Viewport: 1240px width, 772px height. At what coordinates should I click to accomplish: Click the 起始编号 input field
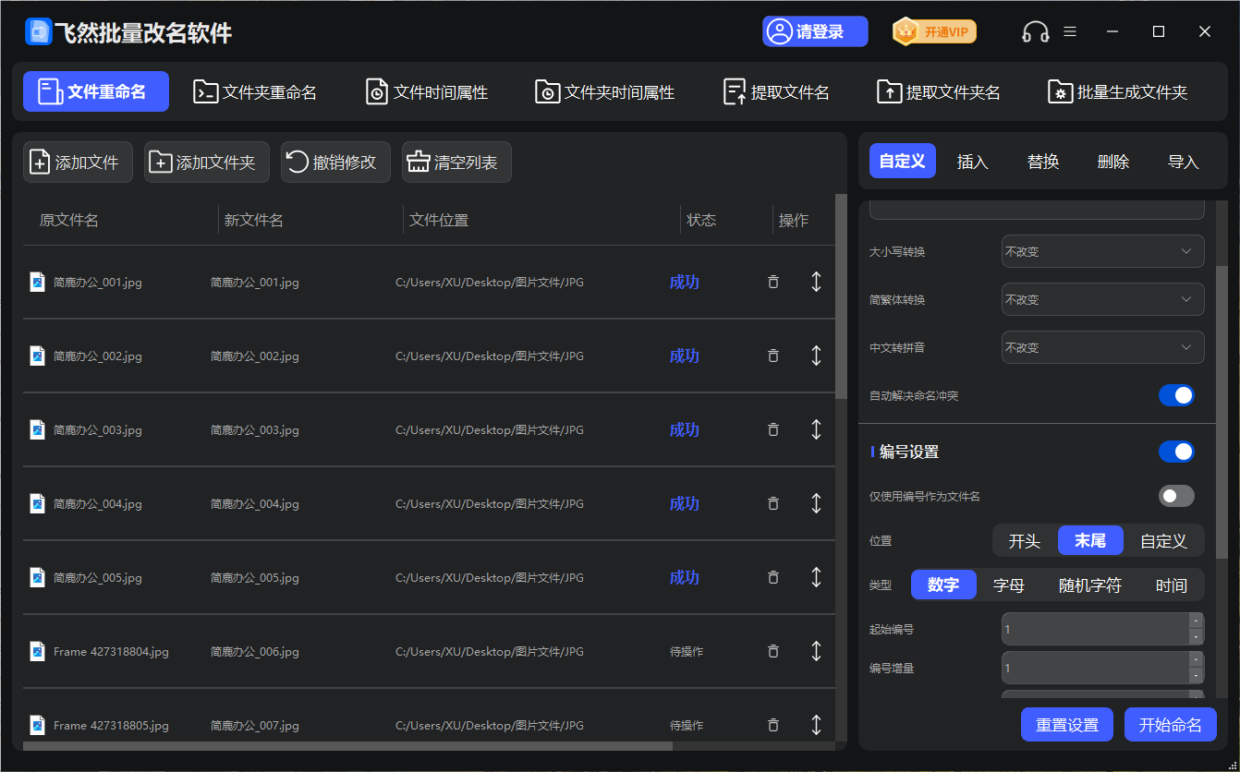1094,630
